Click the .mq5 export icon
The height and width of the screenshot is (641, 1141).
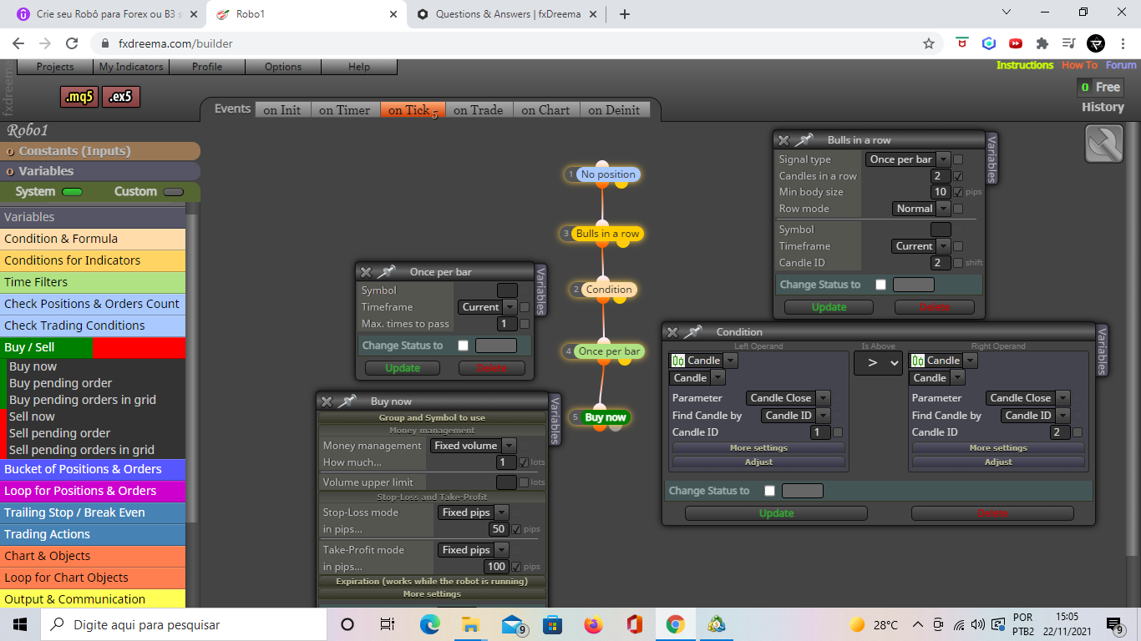click(x=79, y=97)
